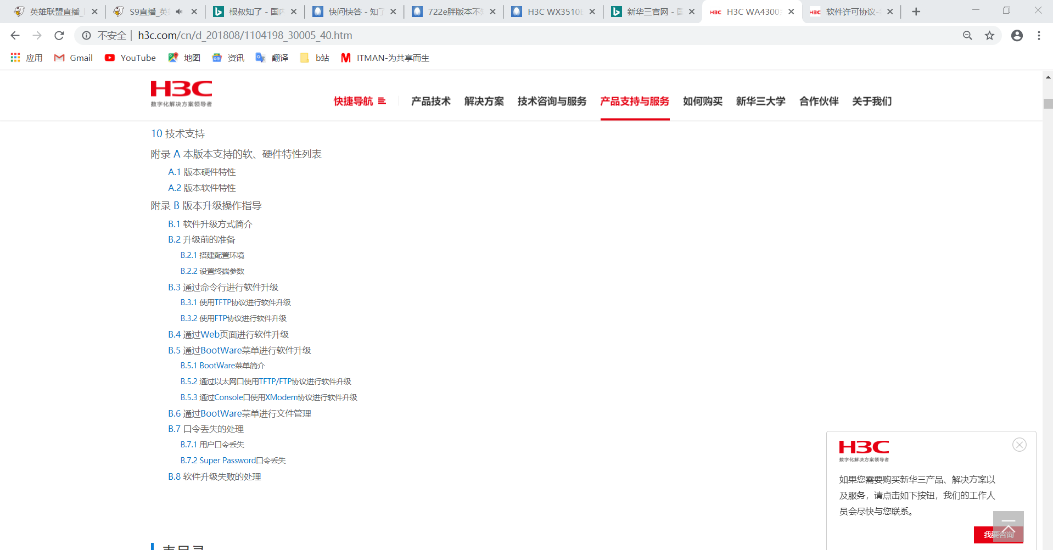
Task: Open the 翻译 translate bookmark
Action: [x=272, y=58]
